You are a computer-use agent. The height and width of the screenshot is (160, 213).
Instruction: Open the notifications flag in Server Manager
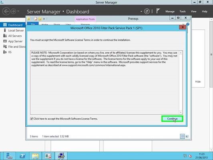[158, 11]
